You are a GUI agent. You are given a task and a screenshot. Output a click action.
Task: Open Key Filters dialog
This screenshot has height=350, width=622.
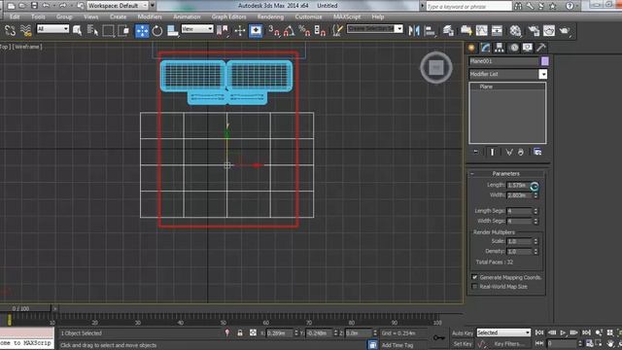click(x=509, y=343)
